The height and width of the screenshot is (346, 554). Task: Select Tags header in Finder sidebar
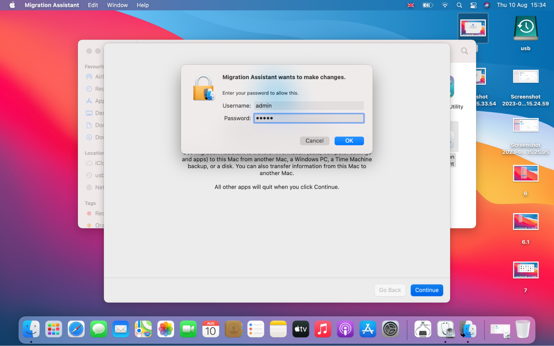pos(90,203)
